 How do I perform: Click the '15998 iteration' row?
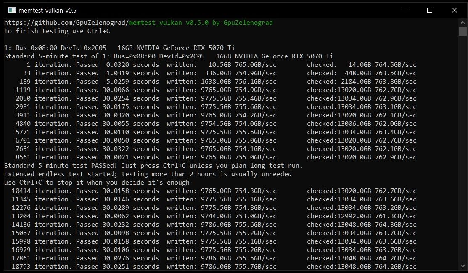pos(214,241)
